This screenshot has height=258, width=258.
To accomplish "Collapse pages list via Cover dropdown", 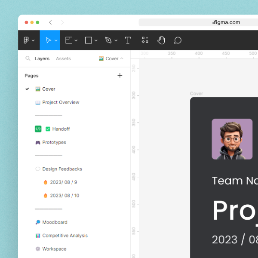I will tap(111, 58).
